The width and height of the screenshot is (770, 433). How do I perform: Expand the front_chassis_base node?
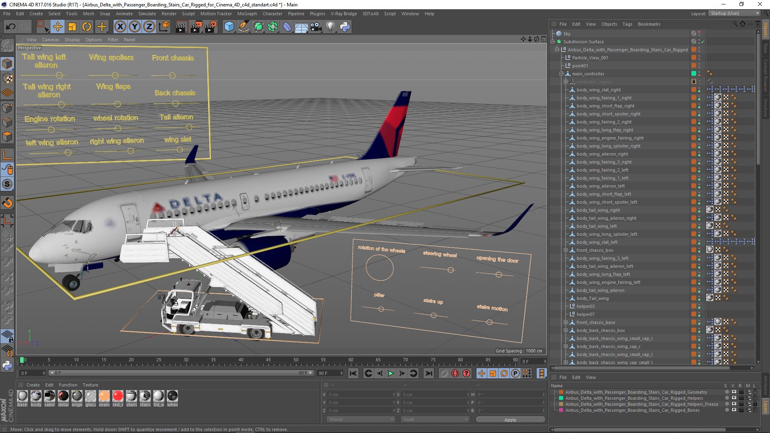[566, 322]
